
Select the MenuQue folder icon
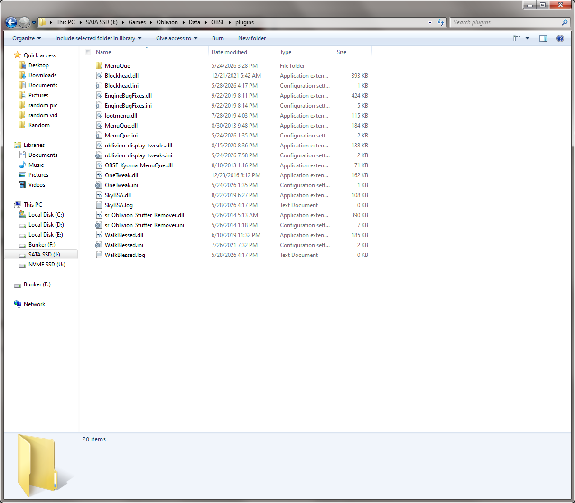(99, 66)
